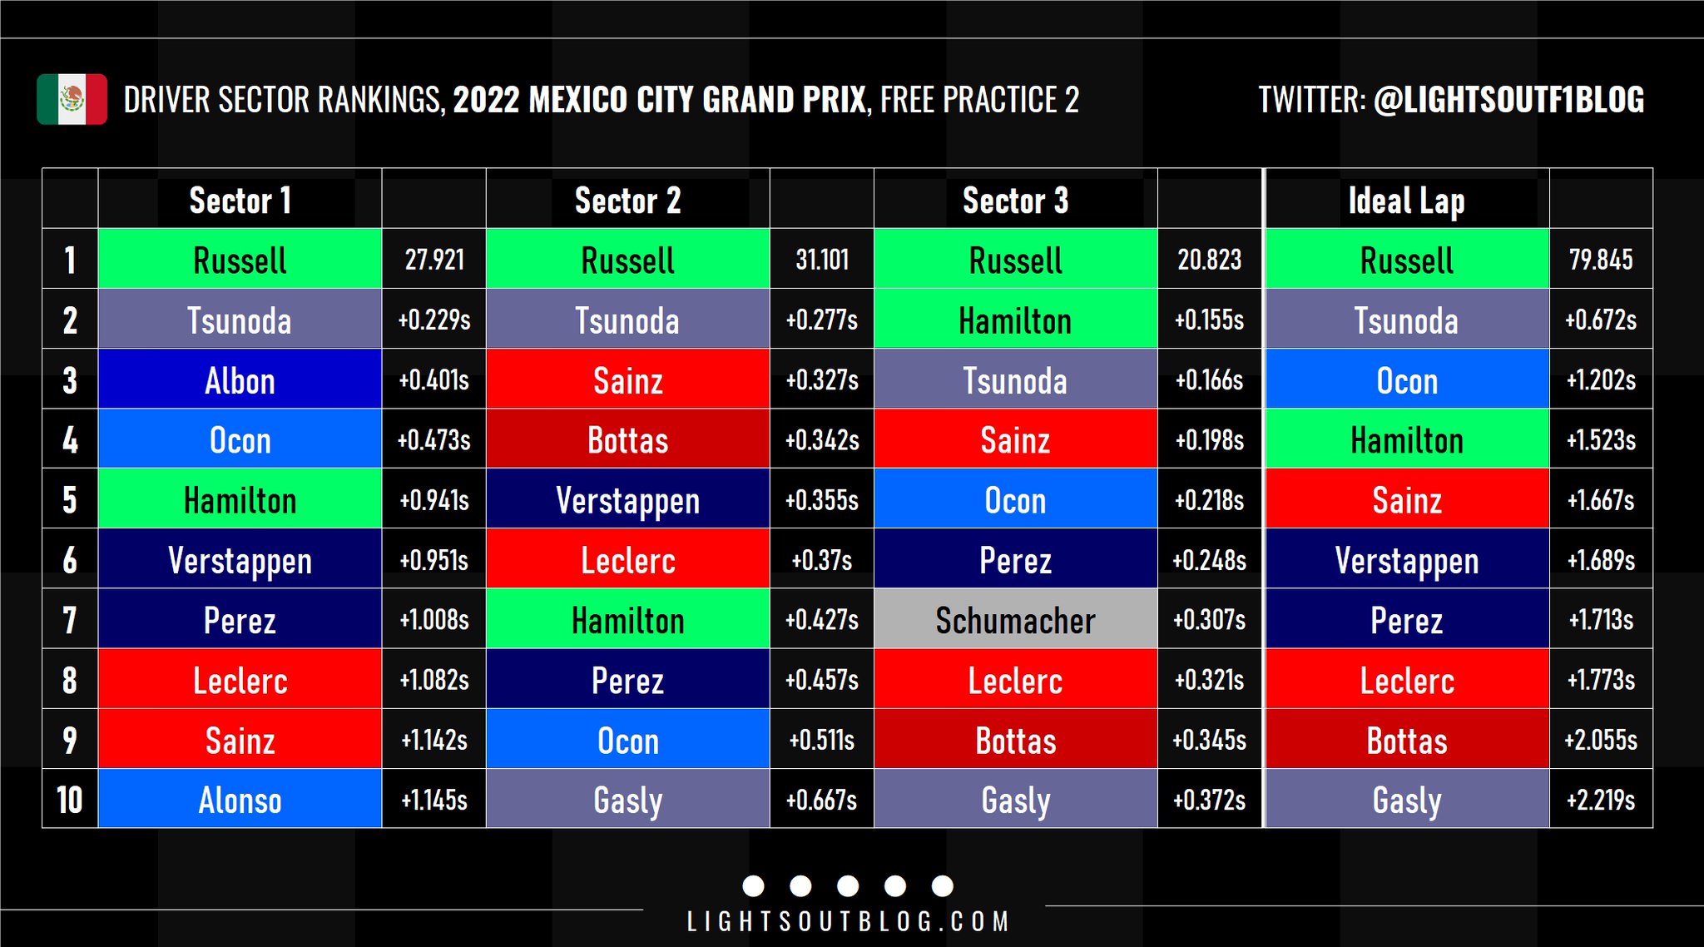
Task: Click the Ideal Lap column header
Action: click(x=1406, y=201)
